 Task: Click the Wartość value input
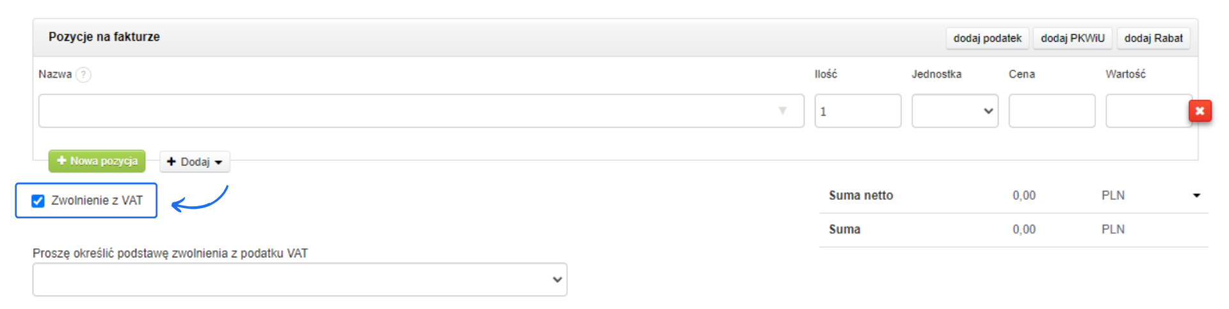(x=1147, y=111)
